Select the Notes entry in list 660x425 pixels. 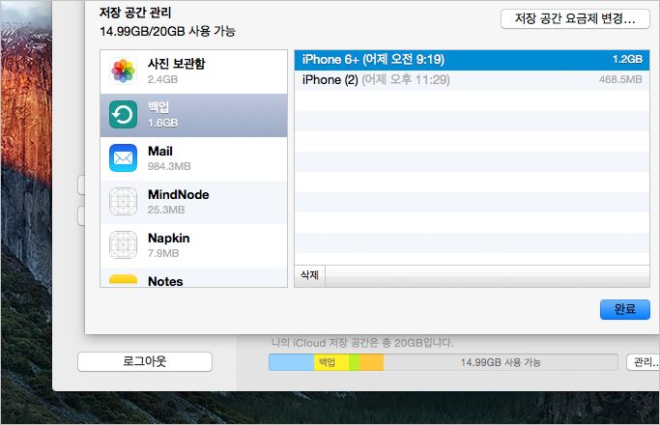[193, 277]
